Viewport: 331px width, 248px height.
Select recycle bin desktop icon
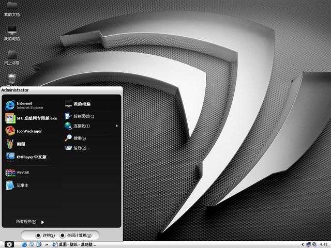point(12,80)
